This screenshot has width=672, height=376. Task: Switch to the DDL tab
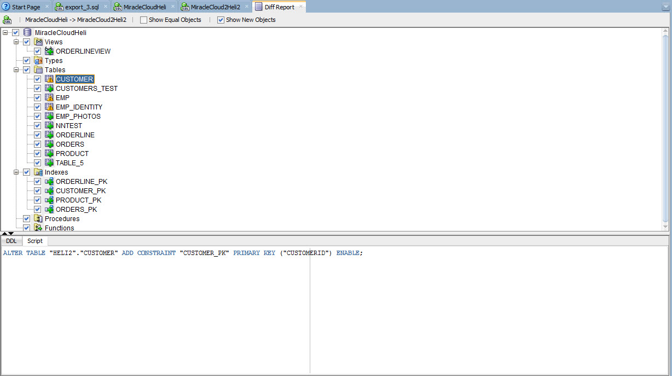point(11,241)
